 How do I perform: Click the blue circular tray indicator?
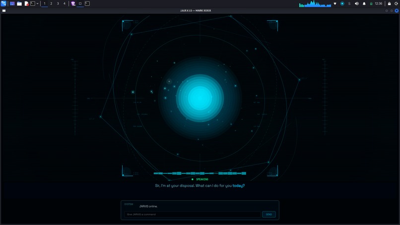[x=342, y=3]
